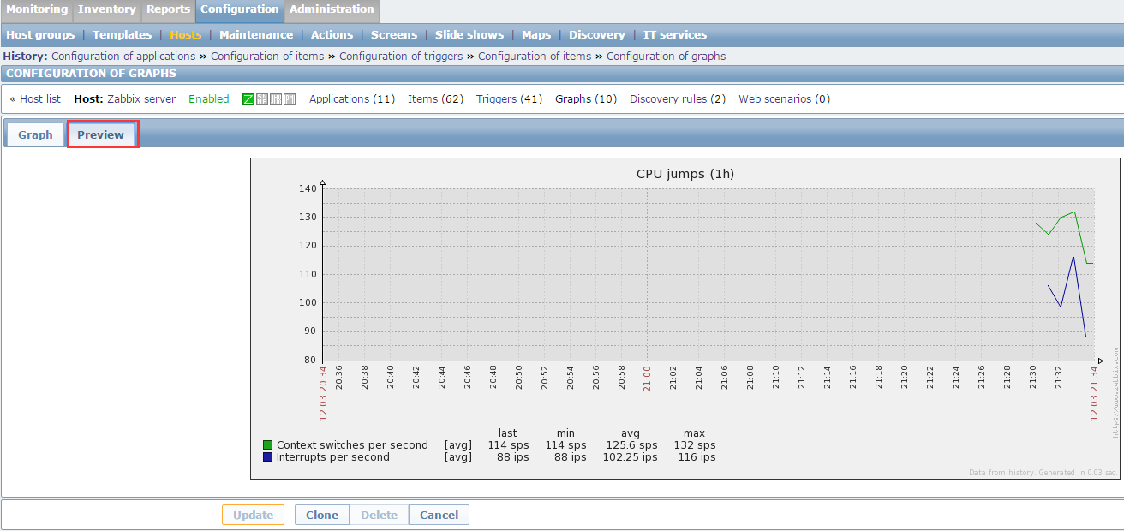The image size is (1124, 531).
Task: Click the 132 sps max value
Action: tap(694, 445)
